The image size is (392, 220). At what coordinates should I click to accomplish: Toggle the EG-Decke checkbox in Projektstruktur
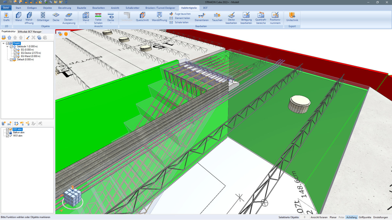(x=15, y=53)
